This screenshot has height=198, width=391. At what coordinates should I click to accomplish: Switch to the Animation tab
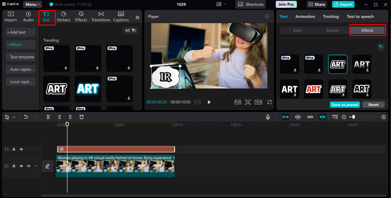point(305,17)
